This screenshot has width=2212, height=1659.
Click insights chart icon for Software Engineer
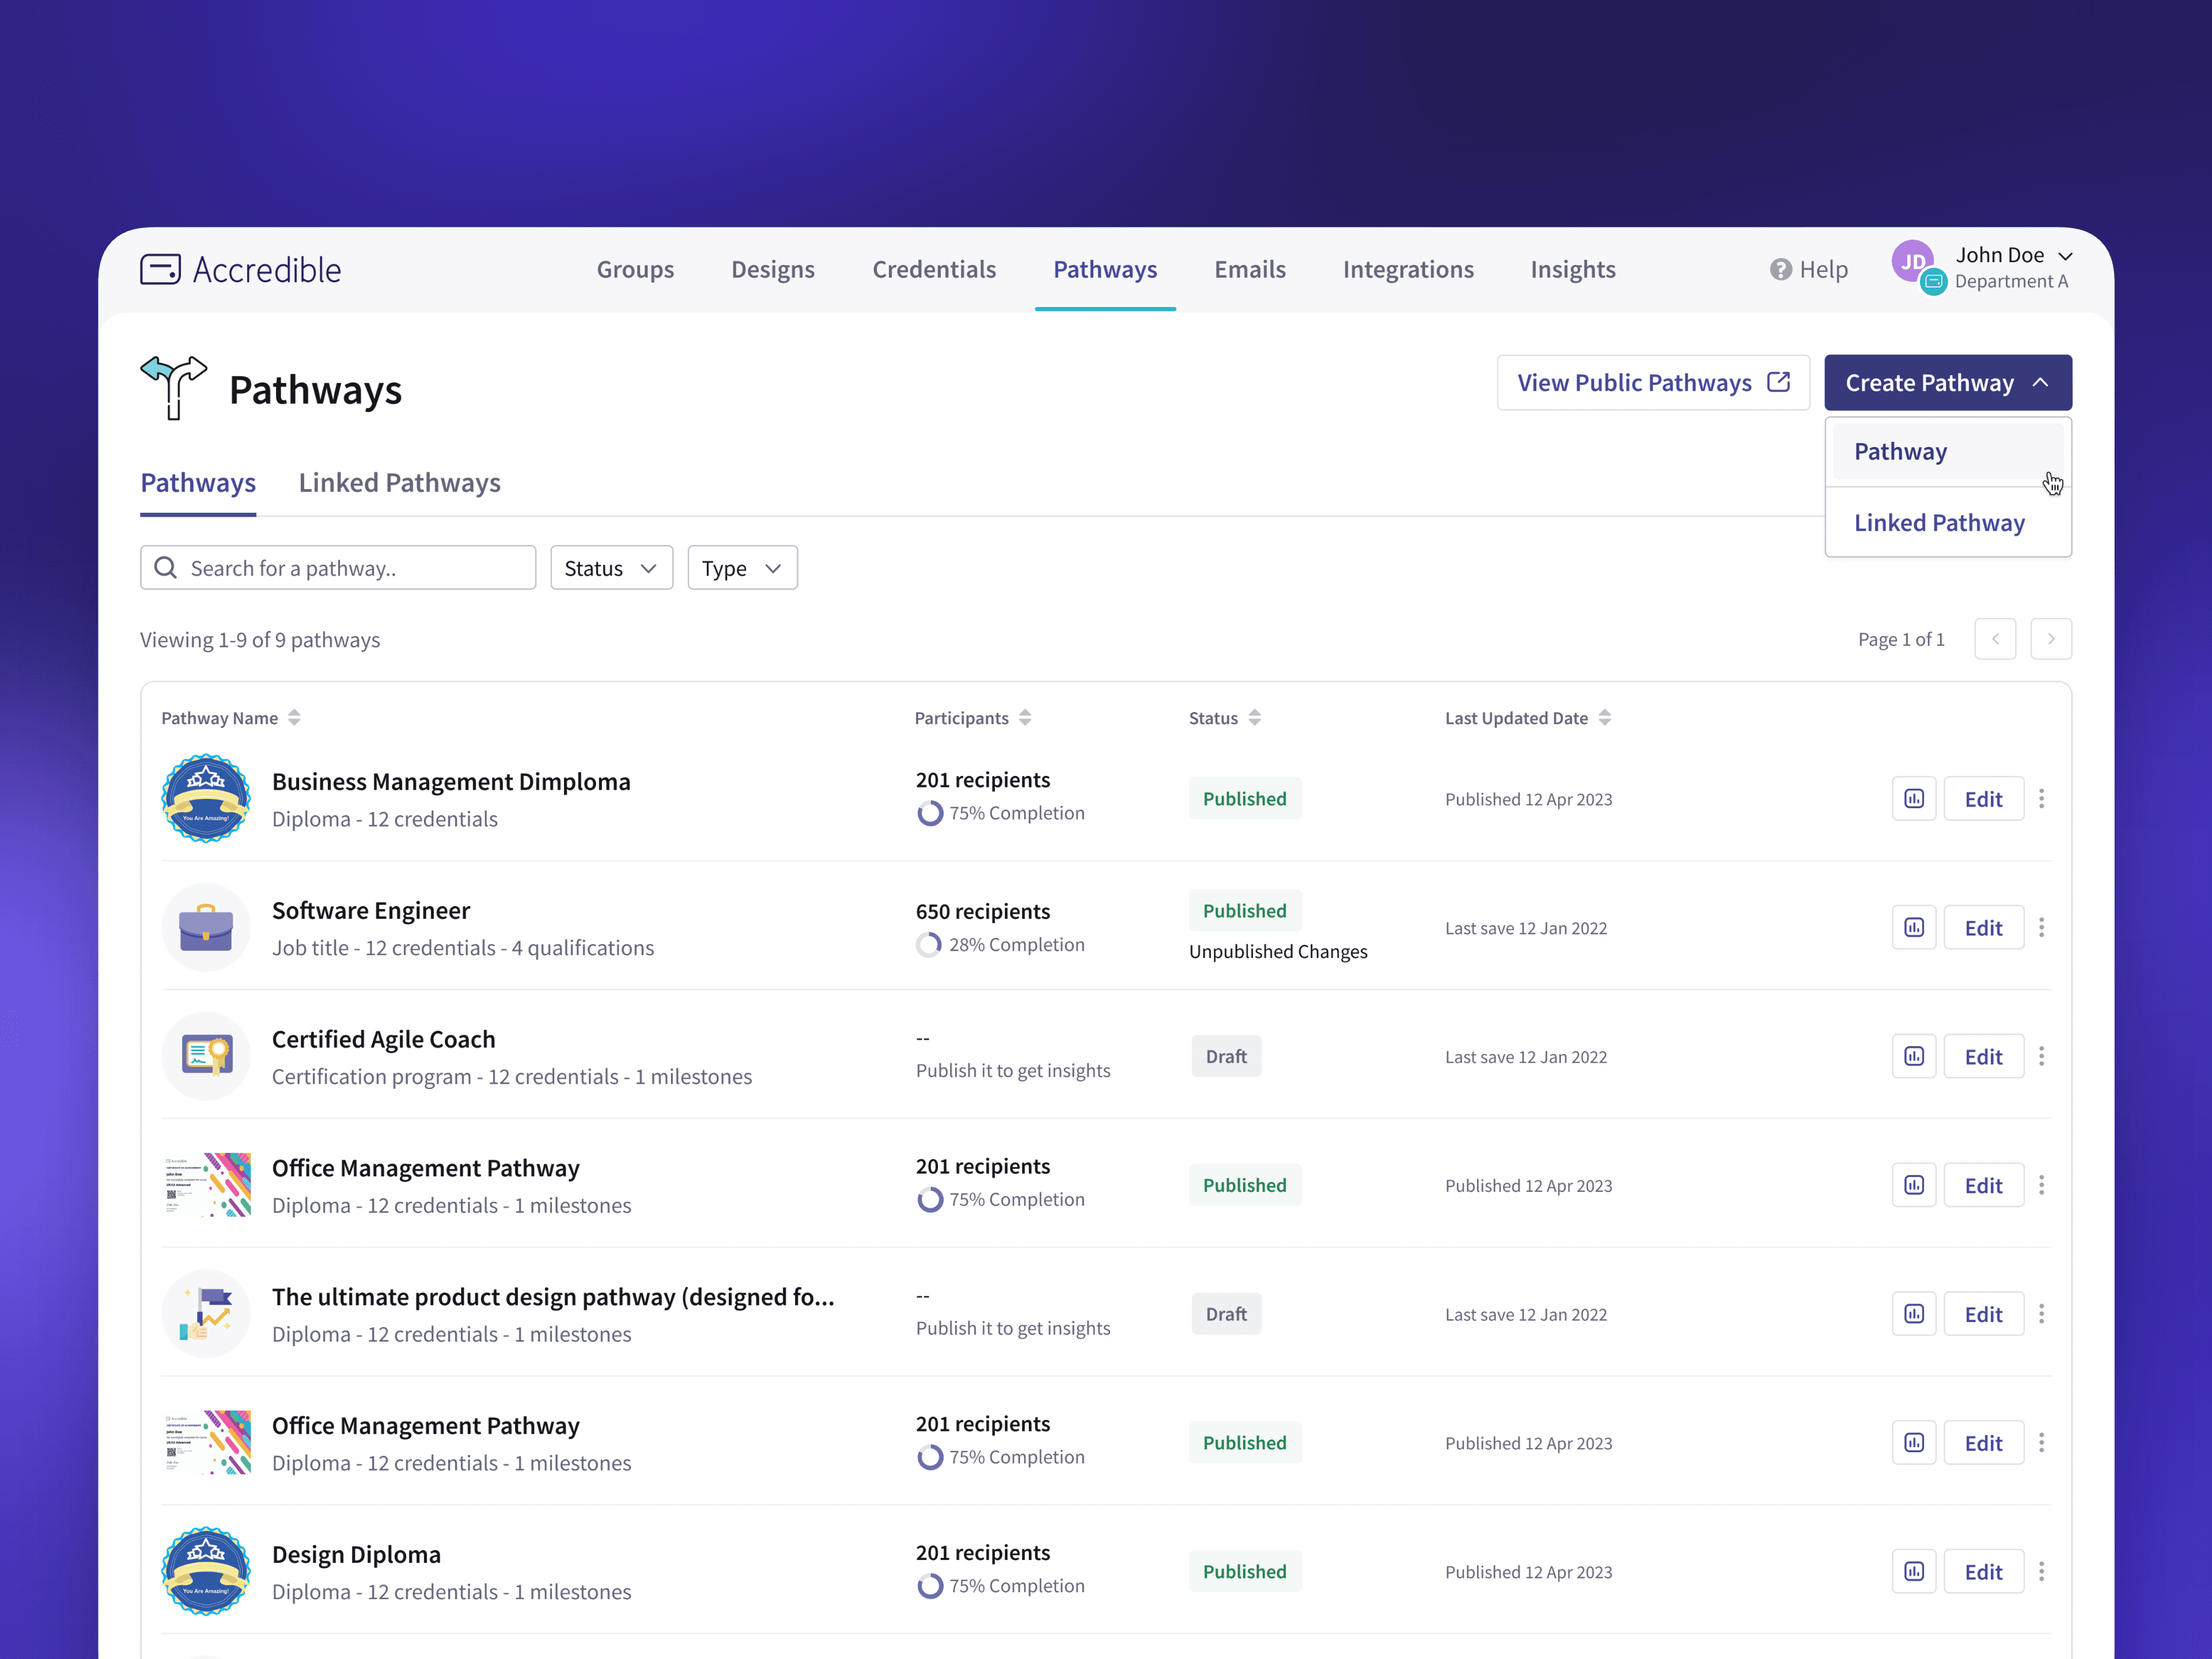pos(1913,928)
